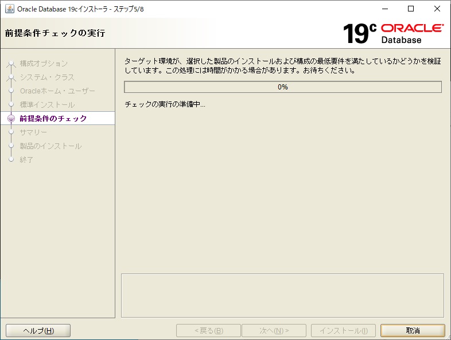Click the サマリー step in sidebar
The image size is (451, 340).
(x=33, y=132)
